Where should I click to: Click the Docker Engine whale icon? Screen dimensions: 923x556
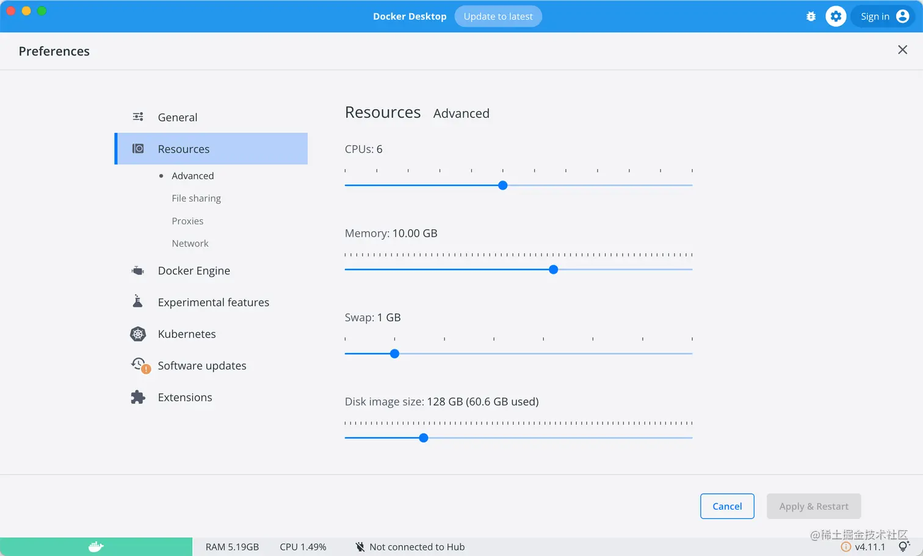138,271
